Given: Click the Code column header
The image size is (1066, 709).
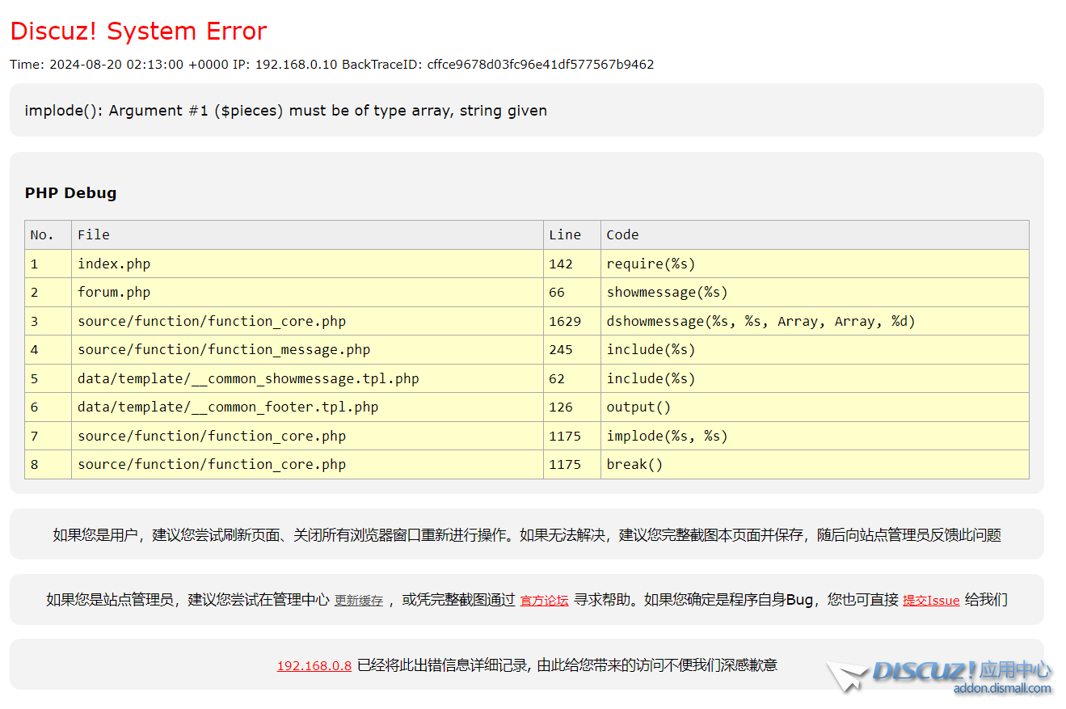Looking at the screenshot, I should point(622,235).
